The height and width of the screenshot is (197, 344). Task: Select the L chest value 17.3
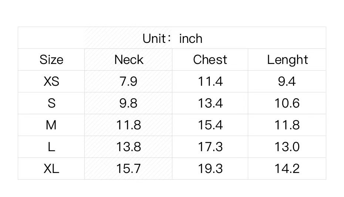pyautogui.click(x=210, y=147)
